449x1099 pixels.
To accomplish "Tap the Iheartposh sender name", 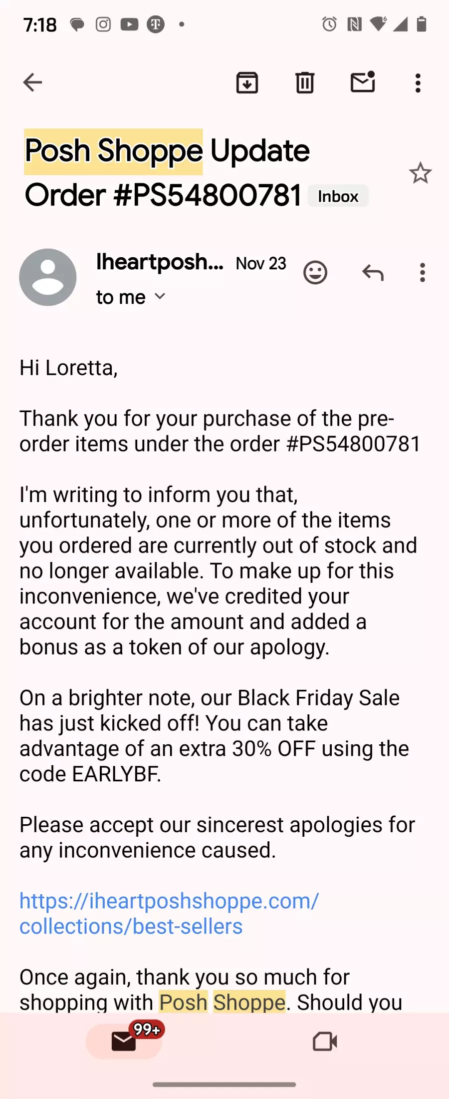I will (160, 262).
